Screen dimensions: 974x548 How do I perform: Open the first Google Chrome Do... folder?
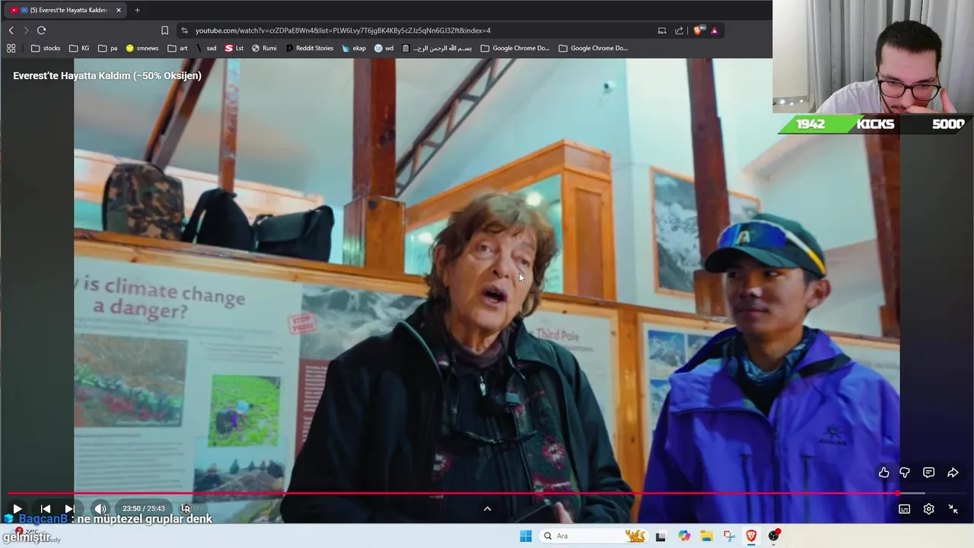[515, 48]
